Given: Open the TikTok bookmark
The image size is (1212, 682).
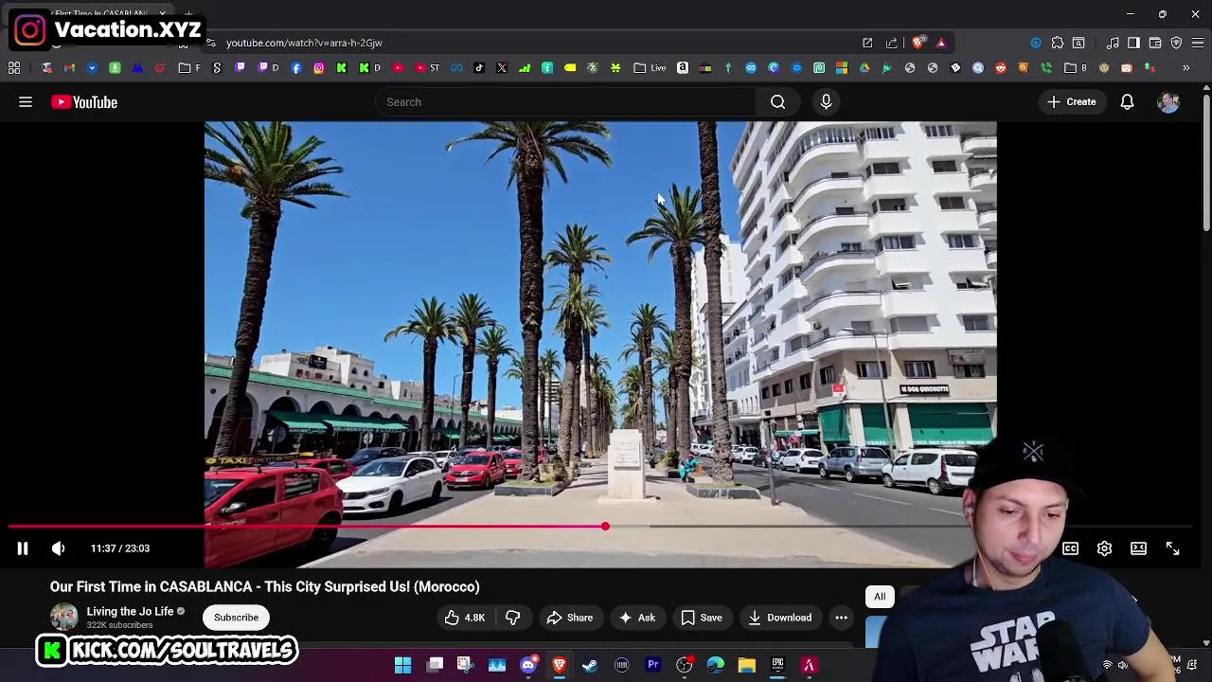Looking at the screenshot, I should (x=479, y=67).
